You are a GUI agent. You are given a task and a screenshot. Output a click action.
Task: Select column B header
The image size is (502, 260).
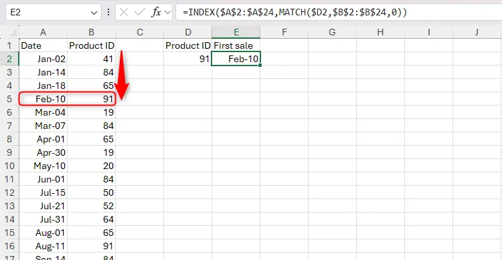(x=92, y=32)
